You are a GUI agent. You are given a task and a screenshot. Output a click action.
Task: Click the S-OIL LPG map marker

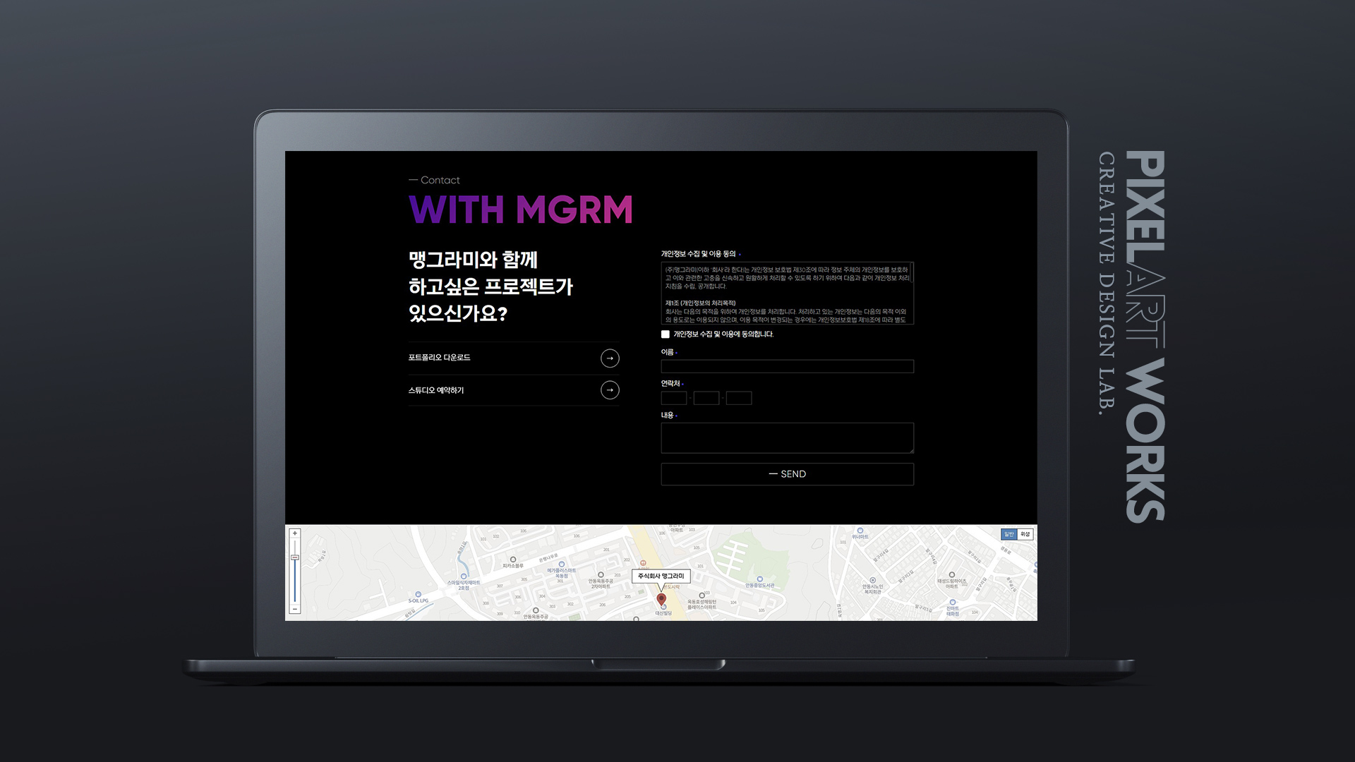tap(418, 595)
